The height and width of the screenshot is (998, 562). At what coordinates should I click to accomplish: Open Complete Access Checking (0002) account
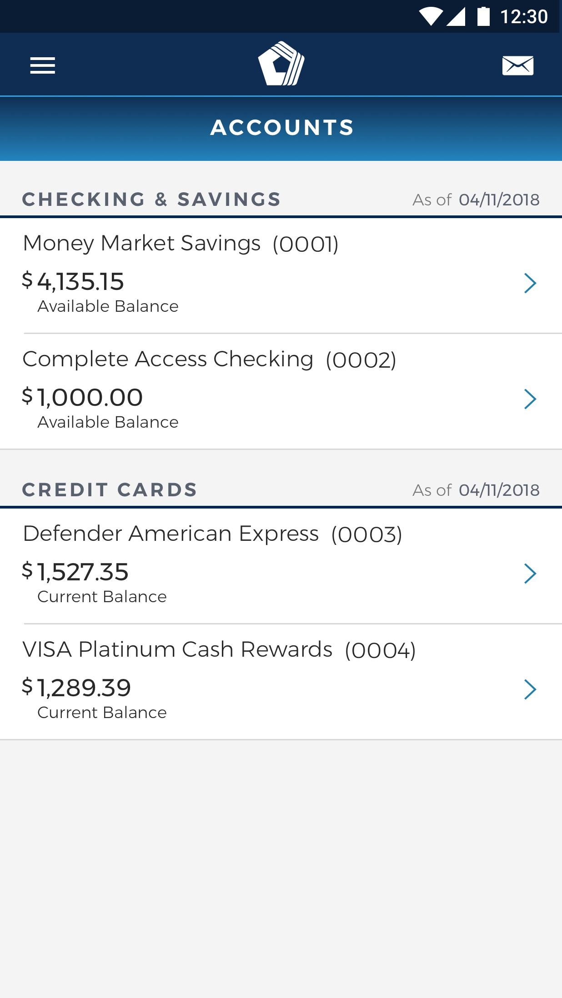point(281,391)
